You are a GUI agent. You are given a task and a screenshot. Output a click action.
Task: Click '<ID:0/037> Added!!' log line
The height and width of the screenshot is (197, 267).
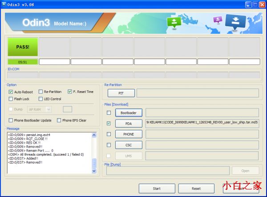point(23,158)
